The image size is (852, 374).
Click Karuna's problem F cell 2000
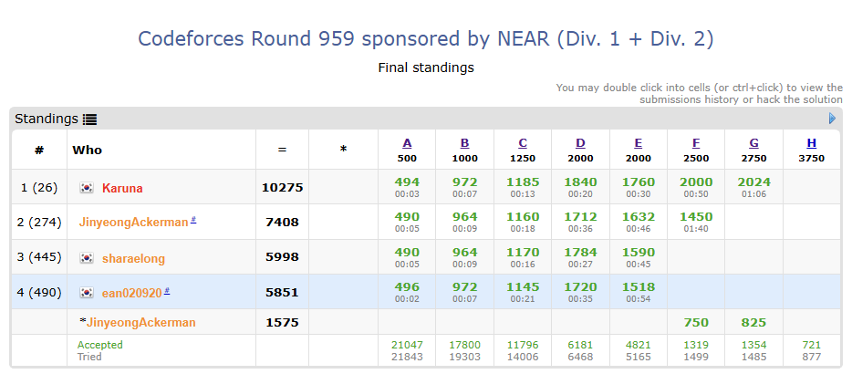point(696,187)
